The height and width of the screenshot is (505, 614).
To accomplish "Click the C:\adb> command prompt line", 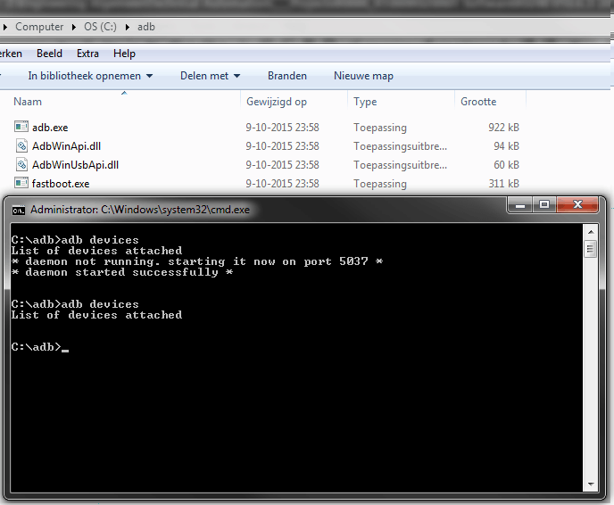I will [x=39, y=347].
